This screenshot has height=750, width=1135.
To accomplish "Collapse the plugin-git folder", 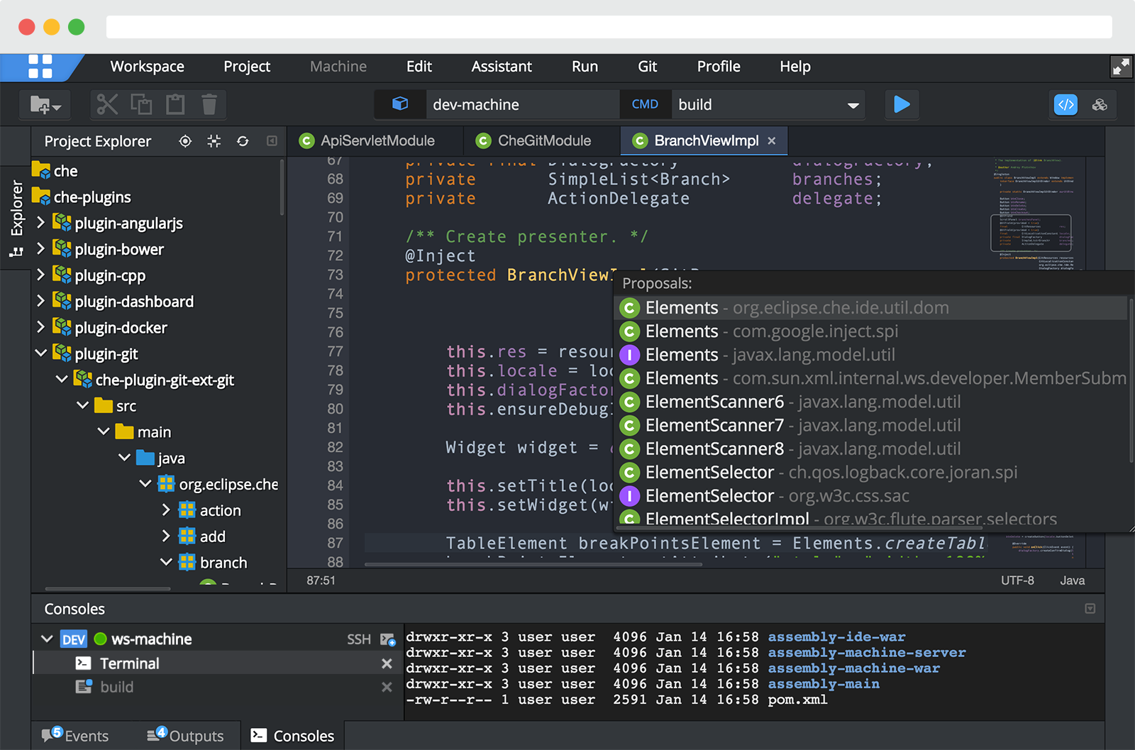I will pyautogui.click(x=41, y=353).
